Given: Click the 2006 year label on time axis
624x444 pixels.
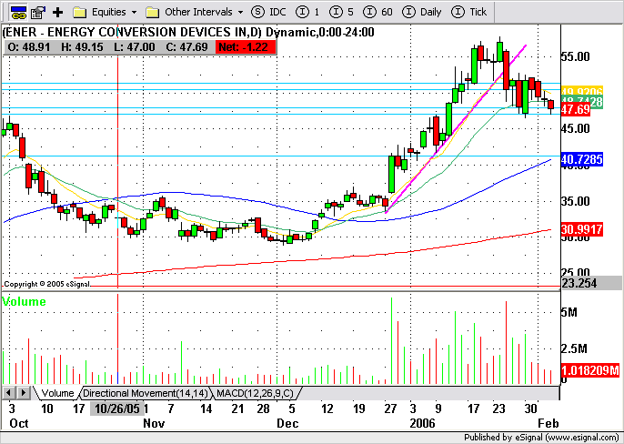Looking at the screenshot, I should point(423,423).
